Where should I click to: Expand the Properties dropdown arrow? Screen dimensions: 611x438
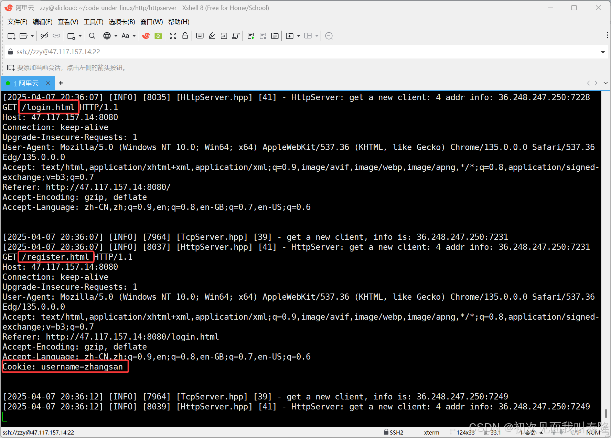pyautogui.click(x=80, y=36)
